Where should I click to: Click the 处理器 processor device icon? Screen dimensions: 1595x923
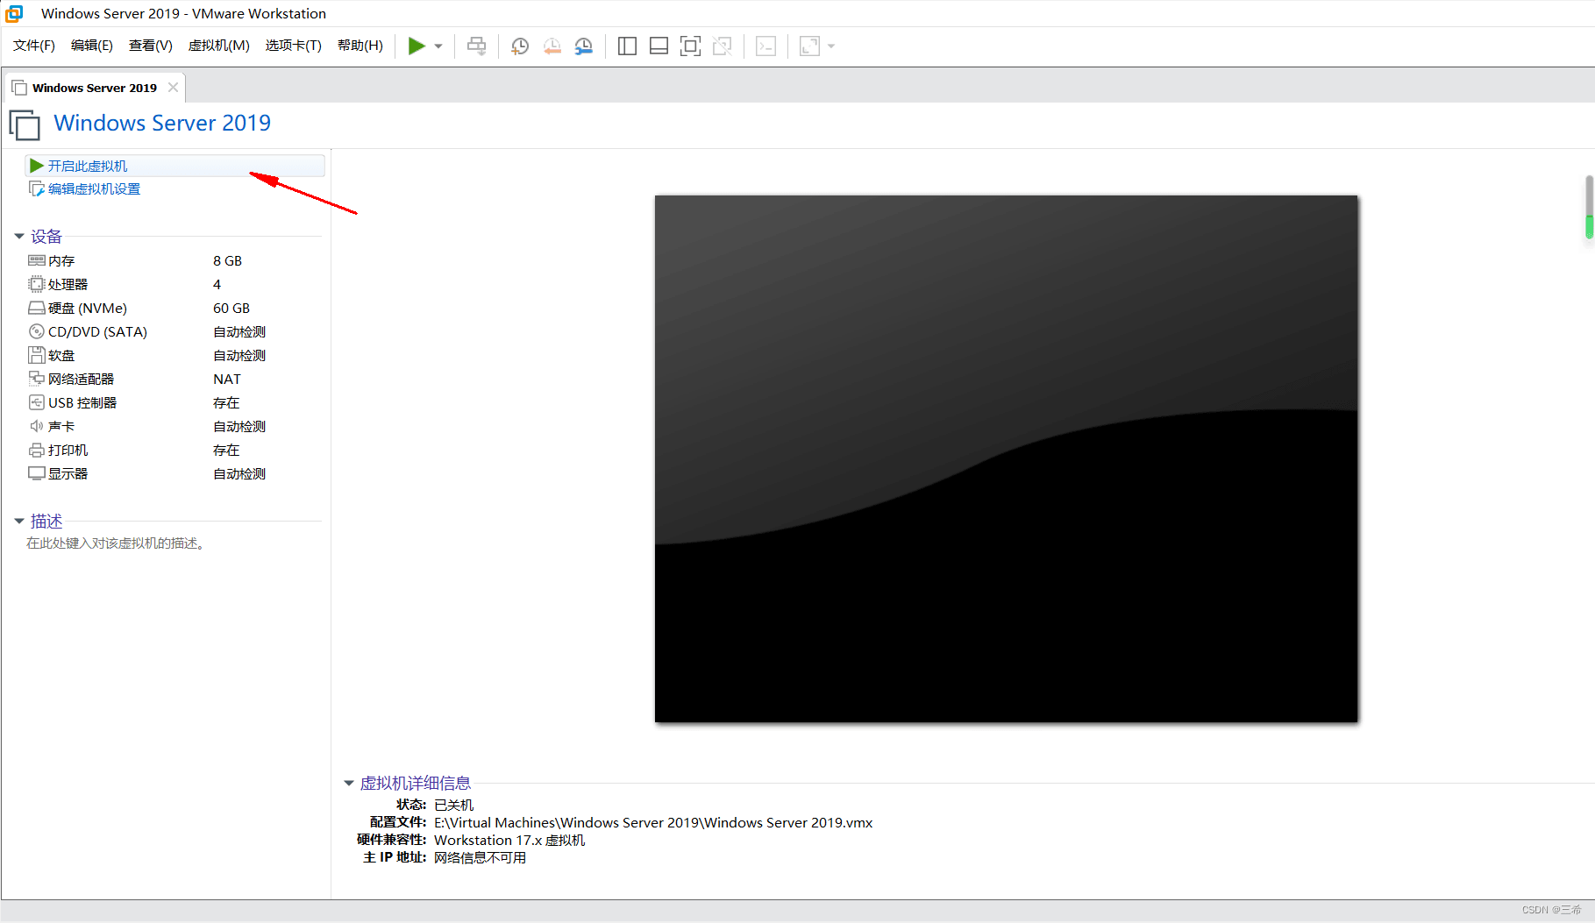point(36,285)
